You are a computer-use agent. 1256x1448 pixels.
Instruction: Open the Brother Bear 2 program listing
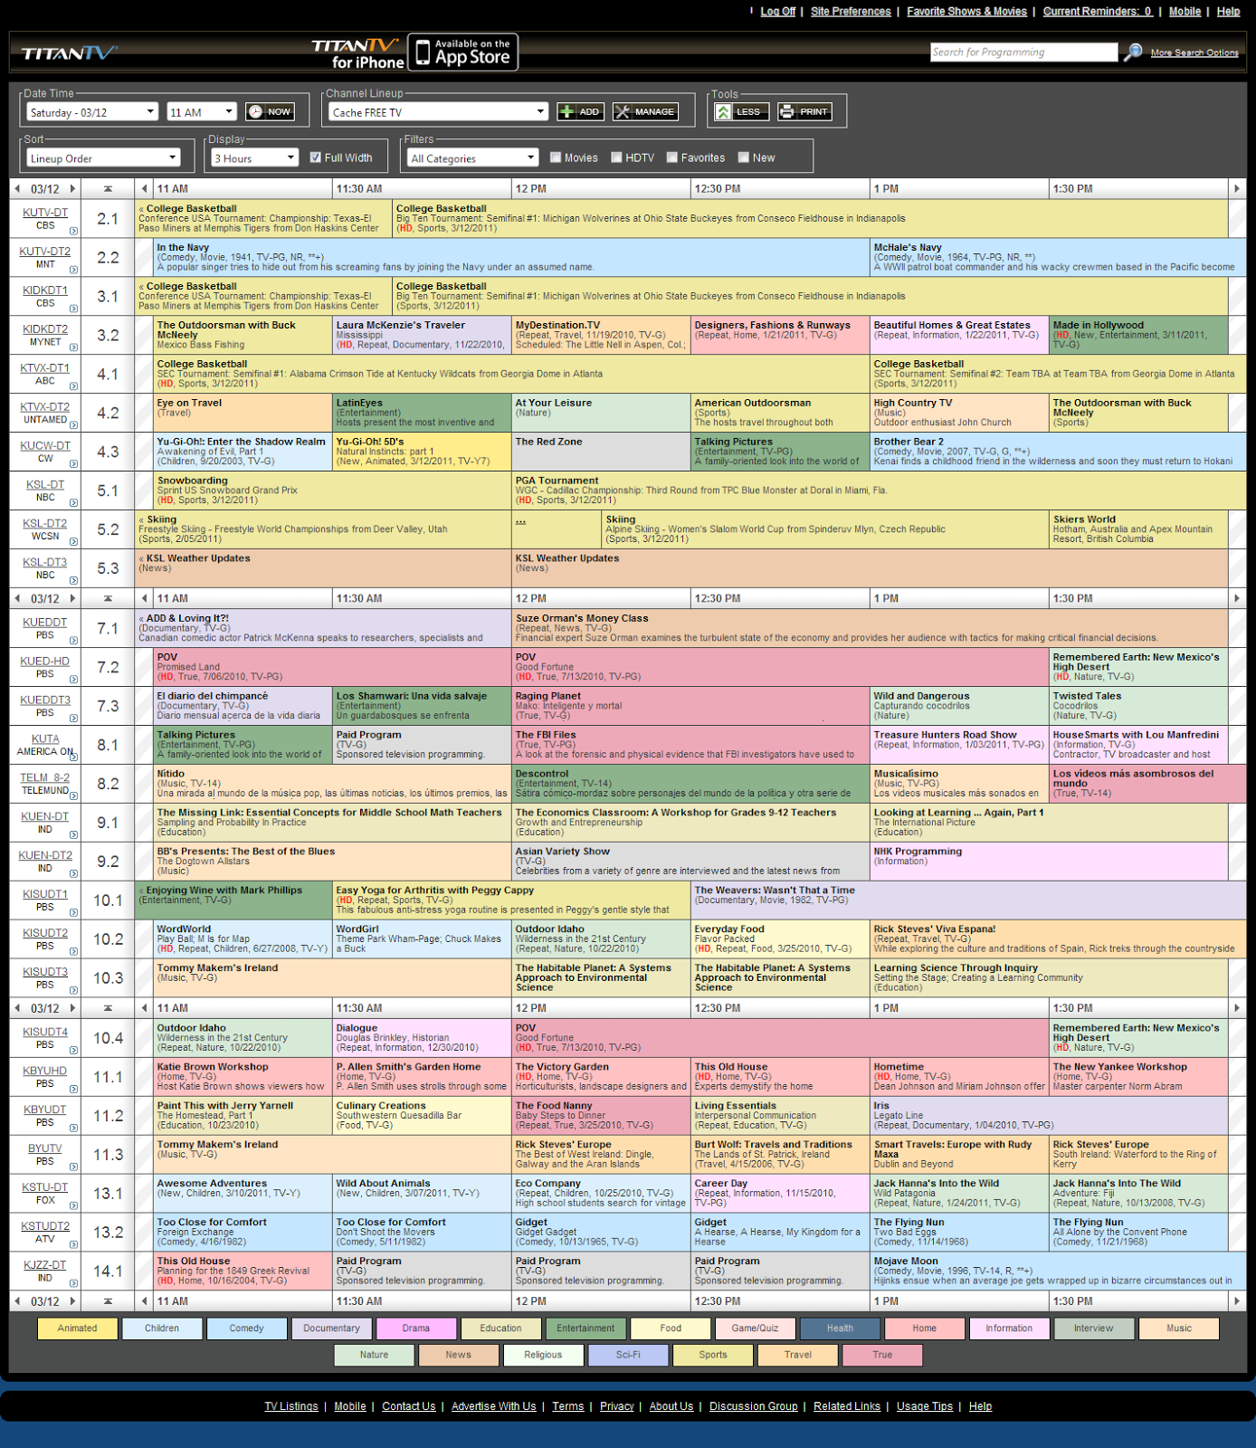click(1058, 452)
